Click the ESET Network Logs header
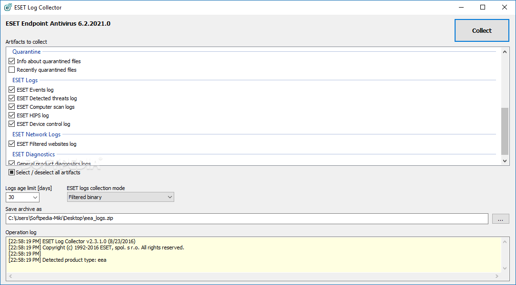This screenshot has height=285, width=516. [x=37, y=134]
